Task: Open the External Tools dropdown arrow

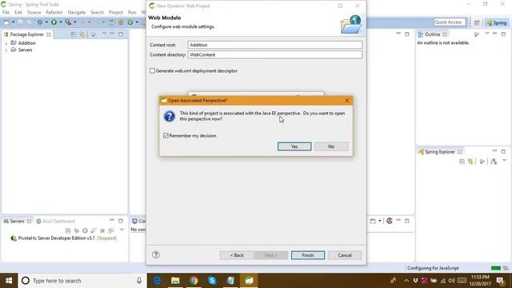Action: coord(74,22)
